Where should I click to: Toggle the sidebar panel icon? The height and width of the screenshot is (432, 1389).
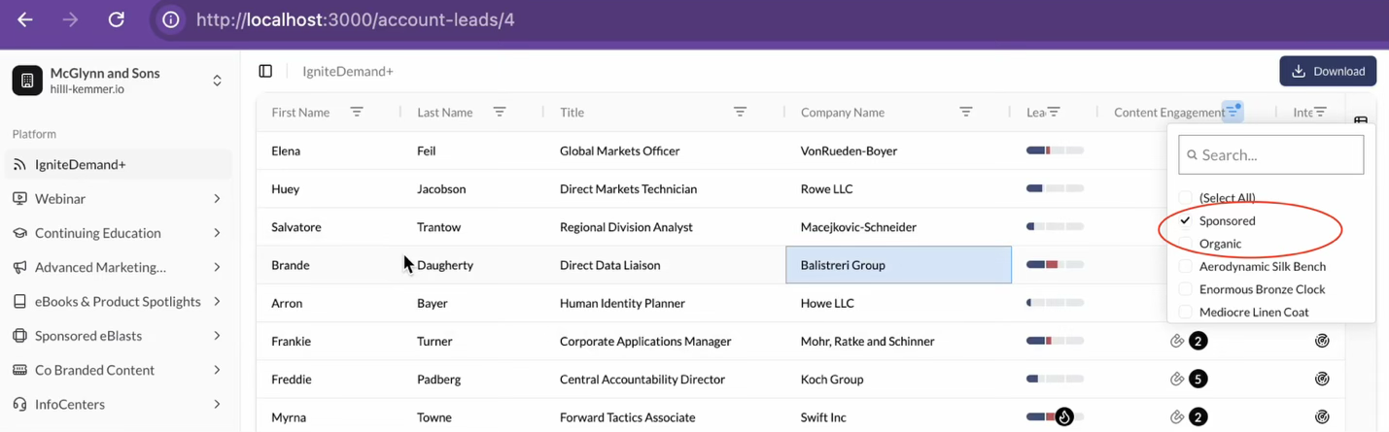pyautogui.click(x=265, y=71)
